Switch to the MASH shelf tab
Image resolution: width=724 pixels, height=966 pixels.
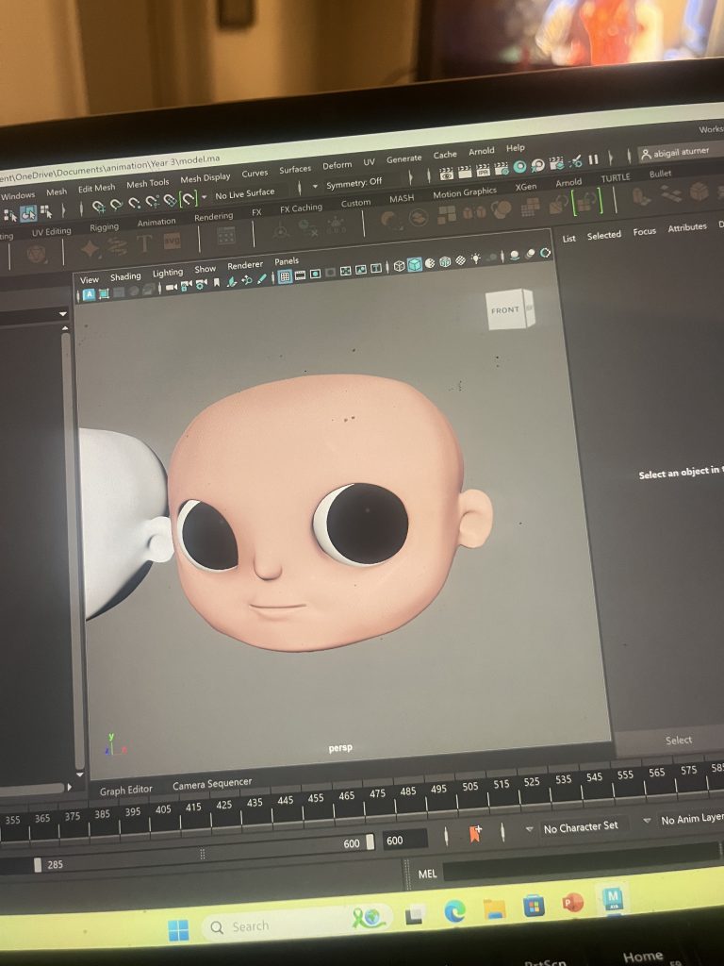pos(402,198)
